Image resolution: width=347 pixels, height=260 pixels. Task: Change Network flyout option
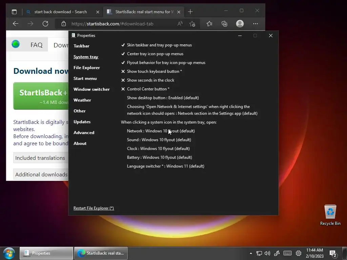point(161,131)
